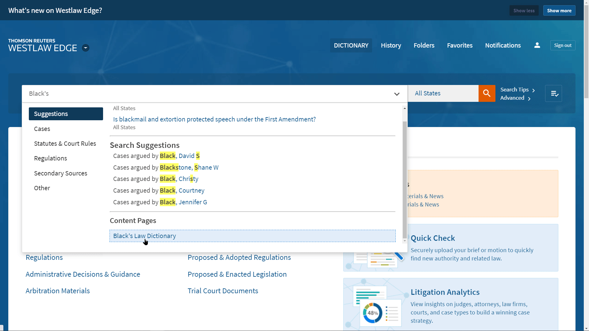This screenshot has height=331, width=589.
Task: Select Secondary Sources suggestion category
Action: [60, 173]
